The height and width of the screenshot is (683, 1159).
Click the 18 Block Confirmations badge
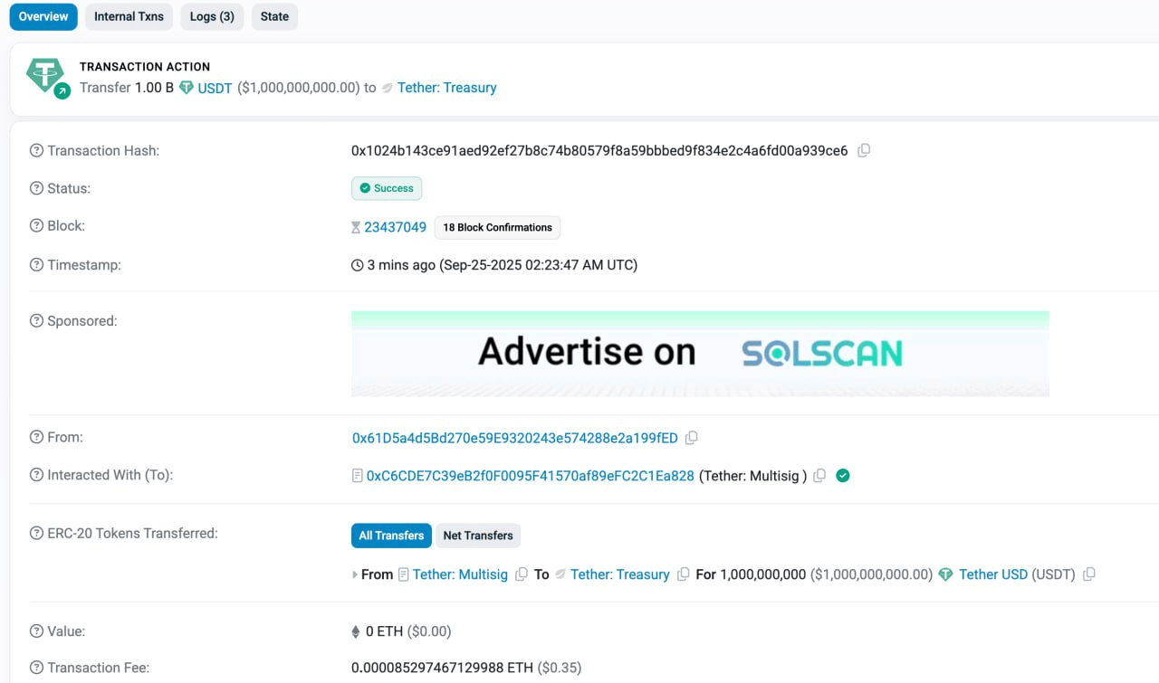point(497,227)
